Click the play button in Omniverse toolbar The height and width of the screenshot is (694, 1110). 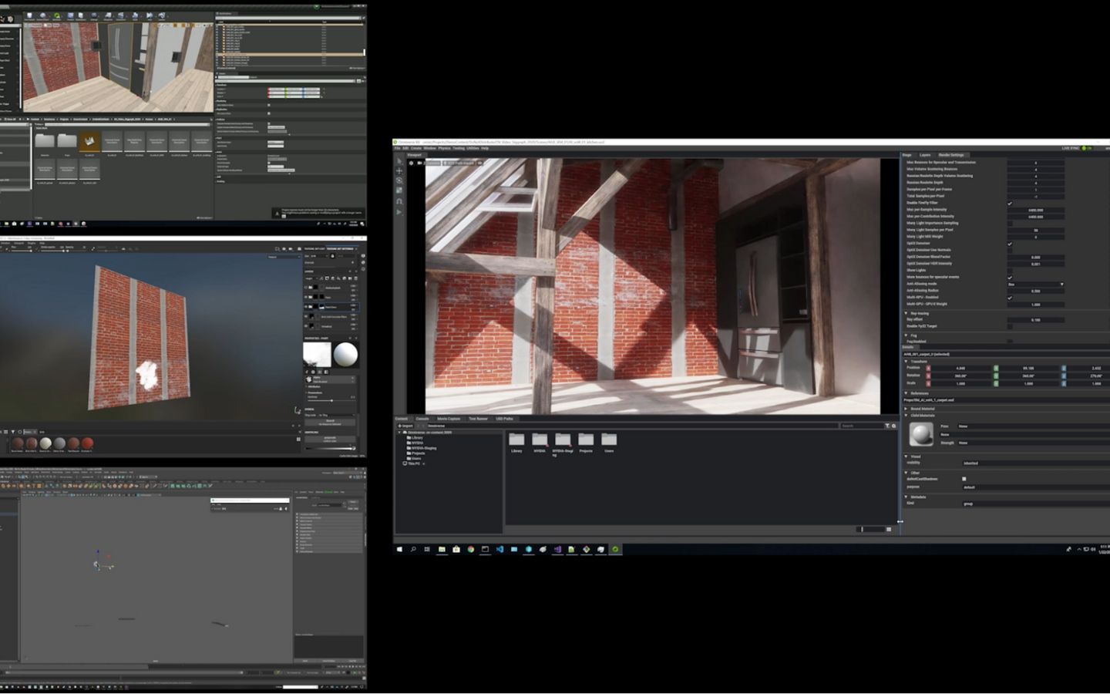coord(399,212)
